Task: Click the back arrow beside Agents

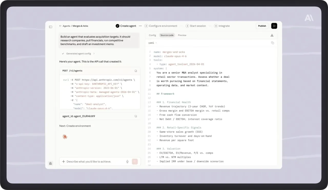Action: [60, 26]
